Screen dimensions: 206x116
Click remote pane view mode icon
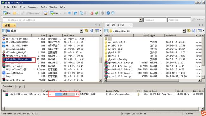(x=200, y=31)
